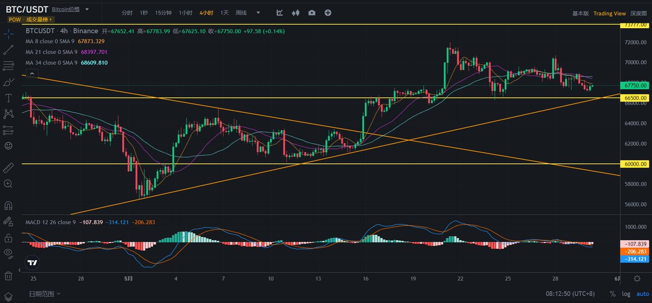This screenshot has width=652, height=303.
Task: Open the Fibonacci and pitchfork tools
Action: point(8,66)
